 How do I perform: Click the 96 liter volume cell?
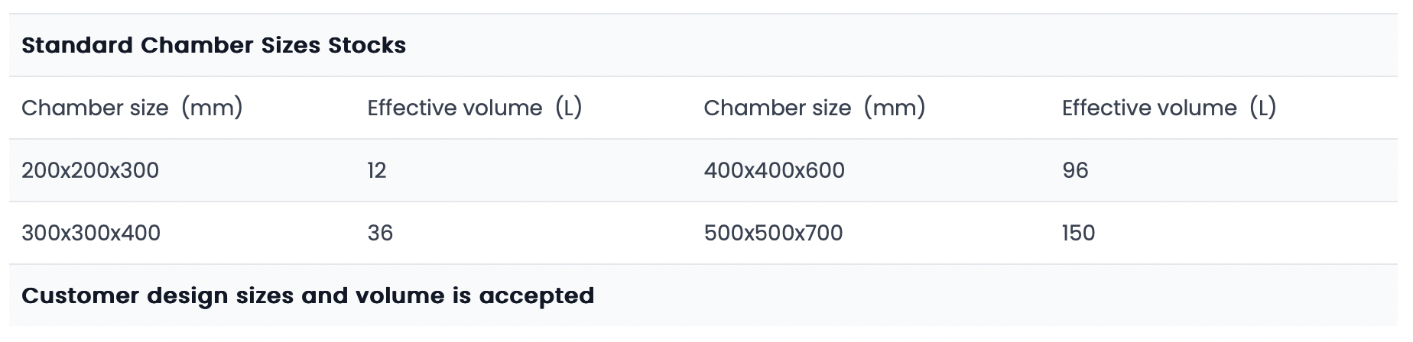[1075, 170]
